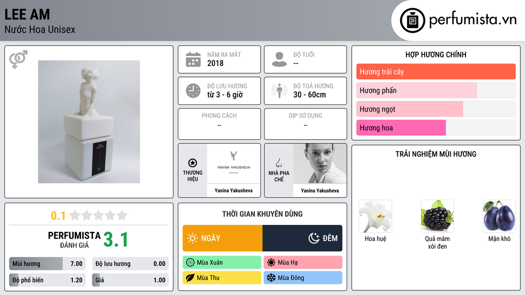Open the Hoa huệ lily note image
This screenshot has height=295, width=525.
375,217
